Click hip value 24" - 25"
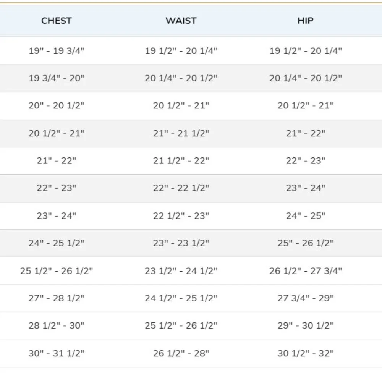The height and width of the screenshot is (382, 382). pyautogui.click(x=306, y=215)
